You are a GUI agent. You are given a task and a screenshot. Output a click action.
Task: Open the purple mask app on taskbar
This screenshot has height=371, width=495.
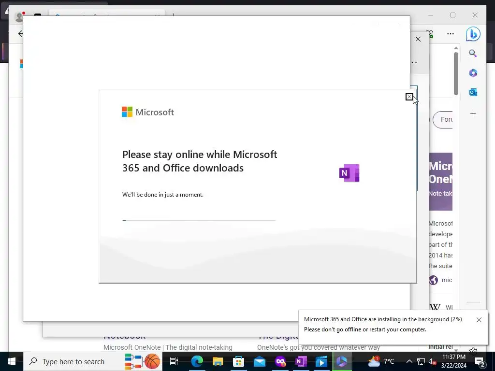pos(280,361)
